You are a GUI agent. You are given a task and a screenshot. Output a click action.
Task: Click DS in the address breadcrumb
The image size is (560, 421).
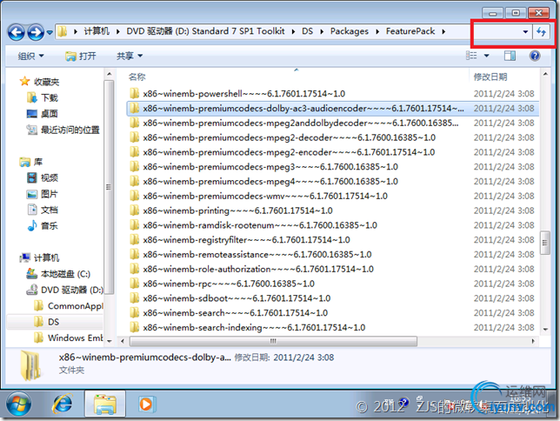coord(308,31)
